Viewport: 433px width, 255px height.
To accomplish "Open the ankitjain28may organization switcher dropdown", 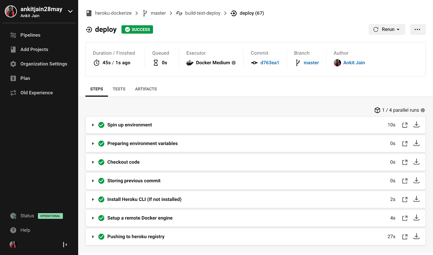I will point(70,11).
